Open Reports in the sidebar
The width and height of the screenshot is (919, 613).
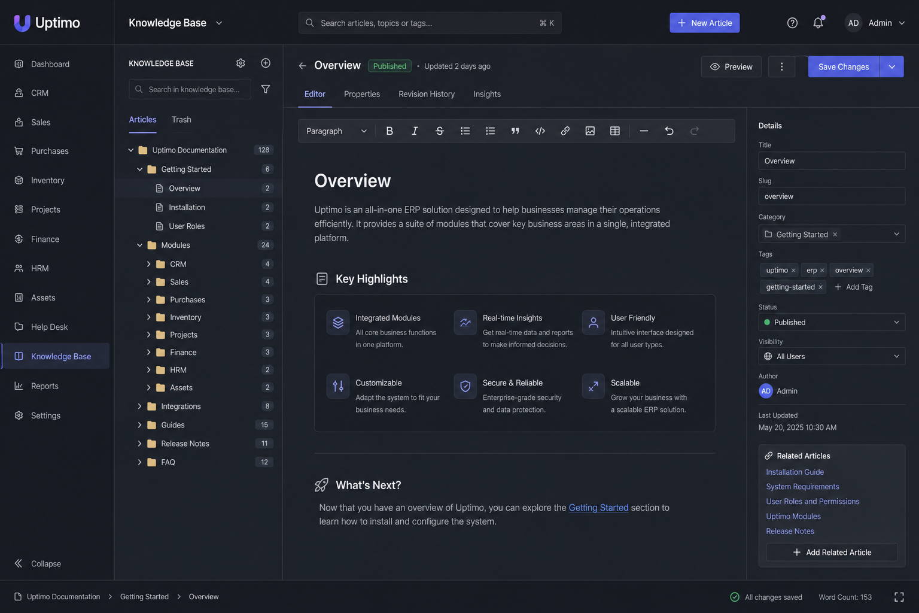[55, 386]
